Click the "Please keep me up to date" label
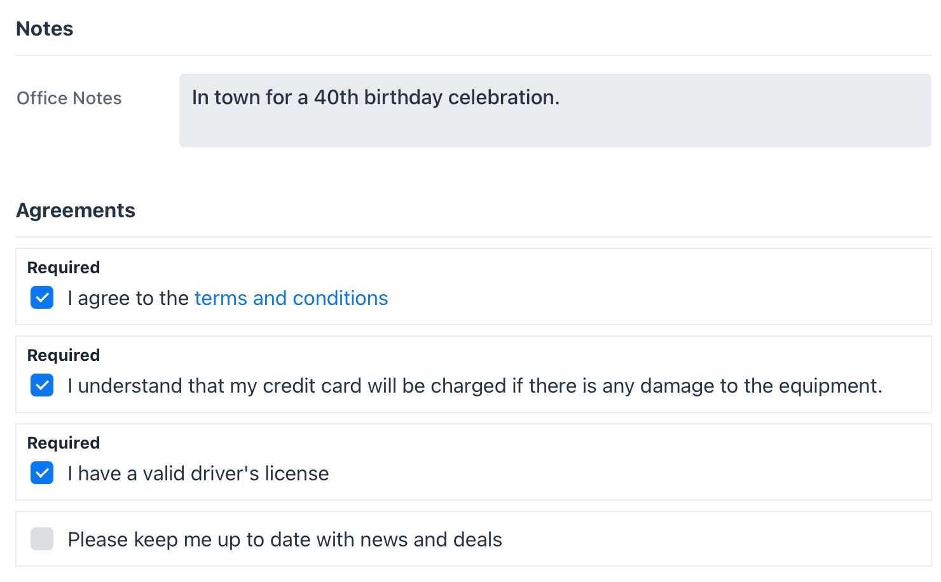Viewport: 941px width, 582px height. pyautogui.click(x=285, y=539)
